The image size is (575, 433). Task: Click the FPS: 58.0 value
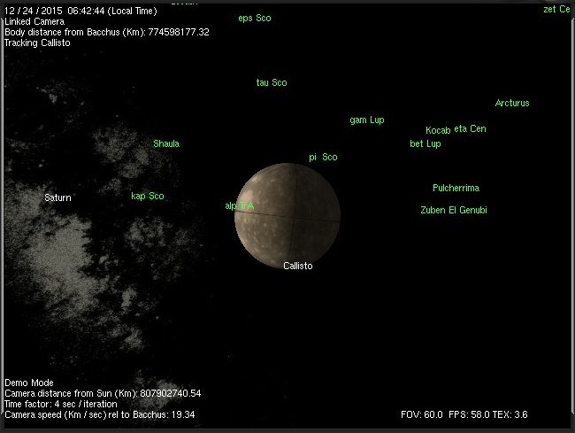469,414
